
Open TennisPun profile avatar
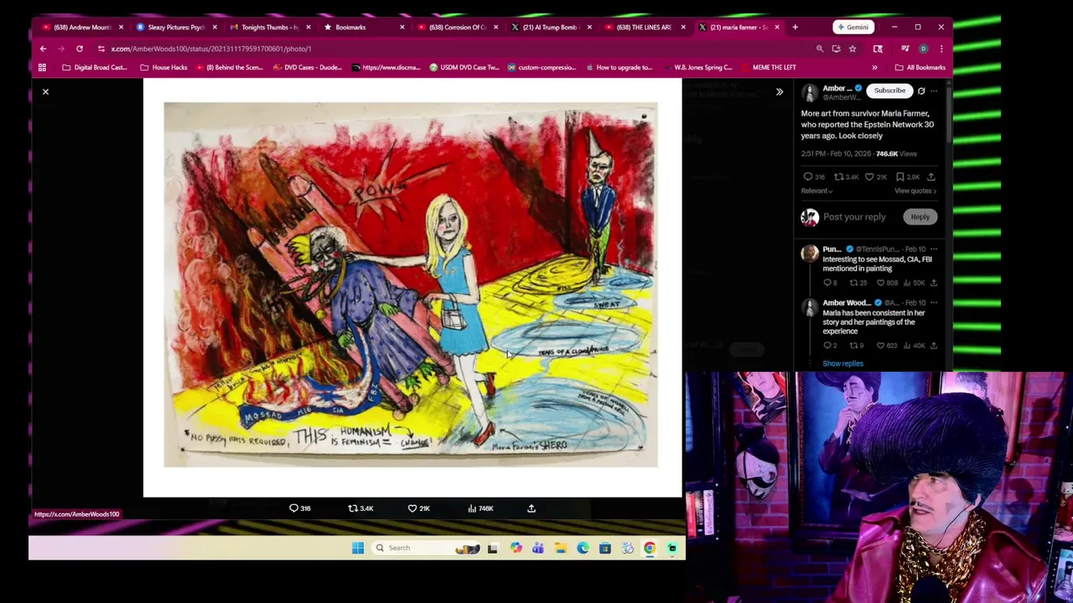tap(810, 254)
